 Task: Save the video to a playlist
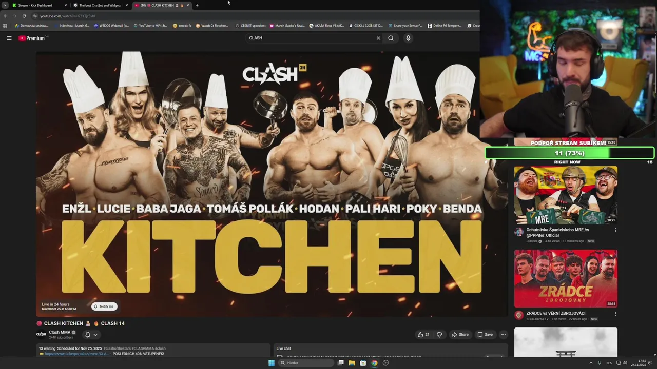click(x=485, y=335)
